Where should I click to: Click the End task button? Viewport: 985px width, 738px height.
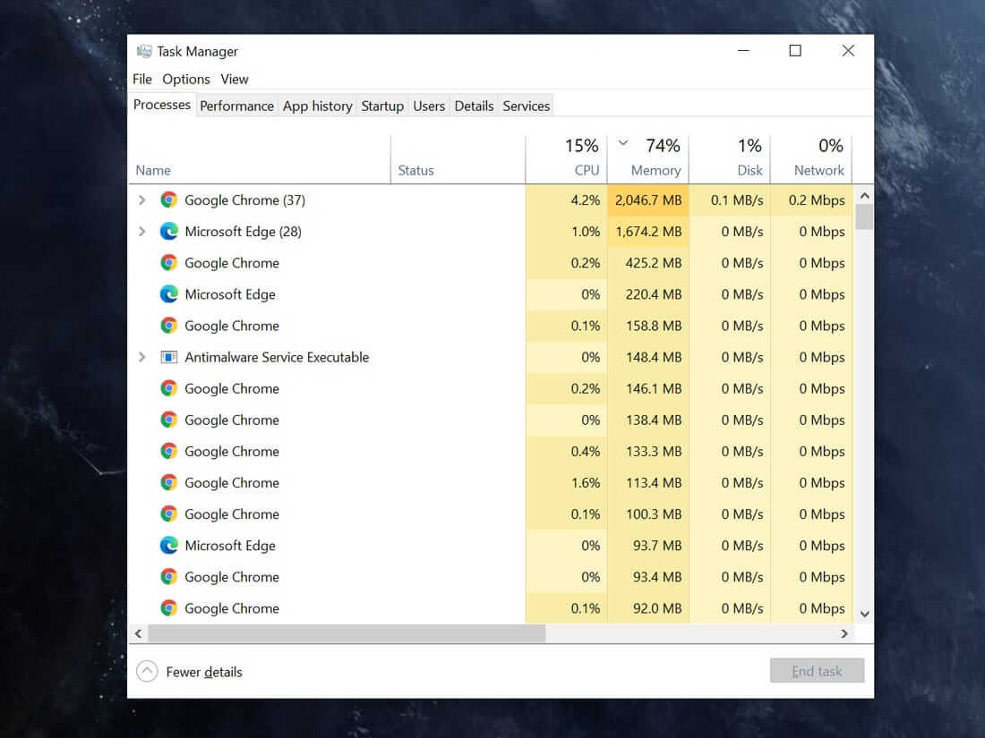(x=816, y=670)
